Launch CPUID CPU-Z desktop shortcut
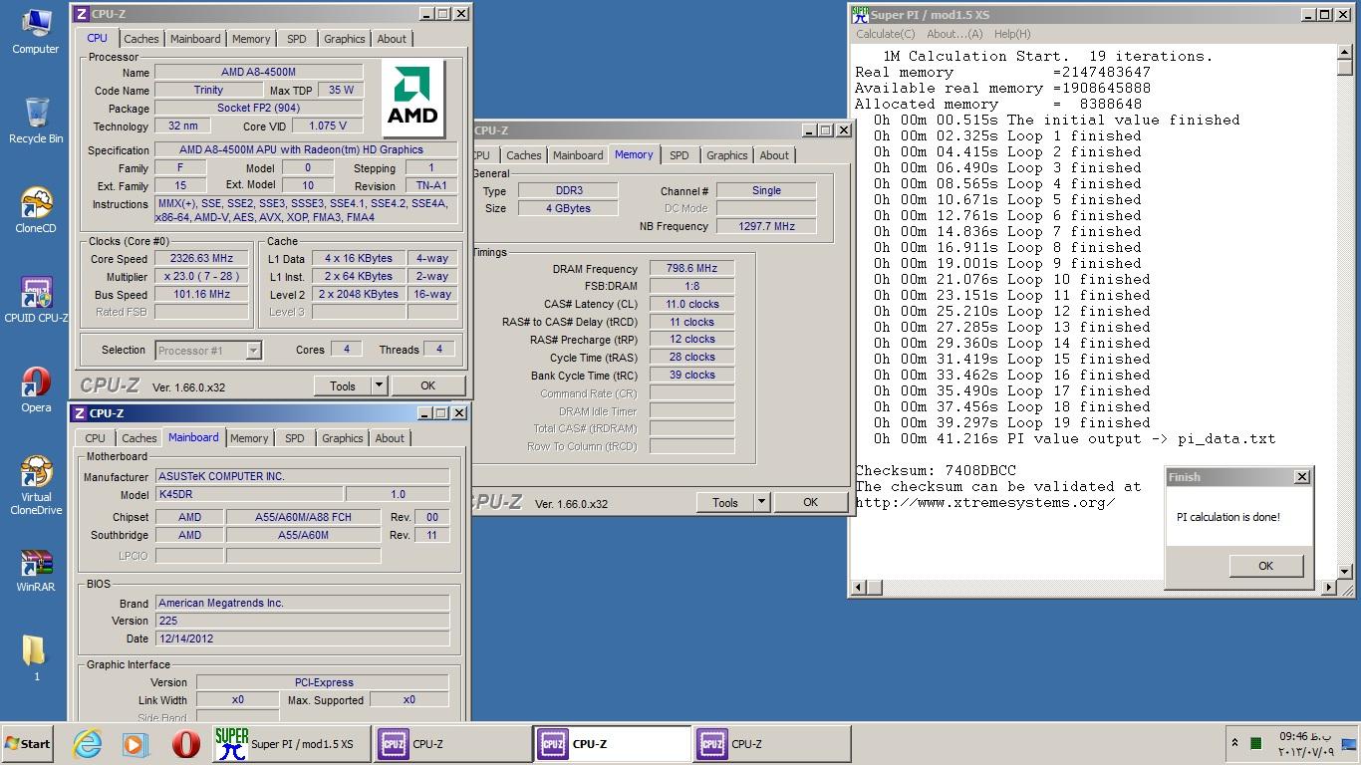1361x765 pixels. (x=36, y=299)
